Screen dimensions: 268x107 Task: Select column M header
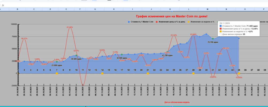coord(207,9)
